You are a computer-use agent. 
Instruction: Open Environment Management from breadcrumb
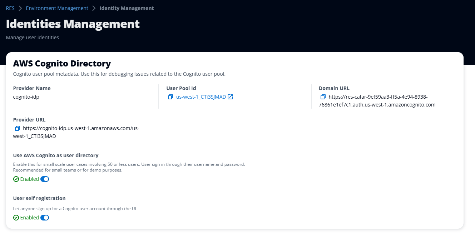(x=57, y=8)
